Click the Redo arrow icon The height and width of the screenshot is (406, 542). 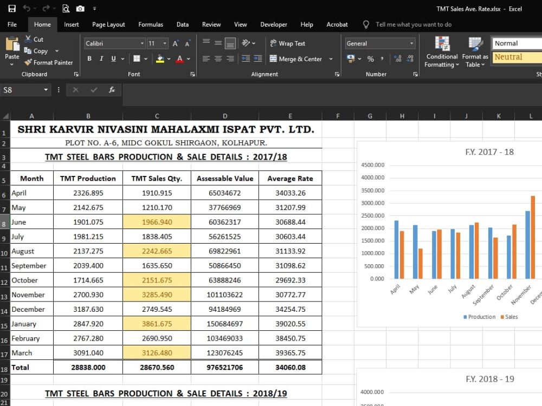coord(46,9)
